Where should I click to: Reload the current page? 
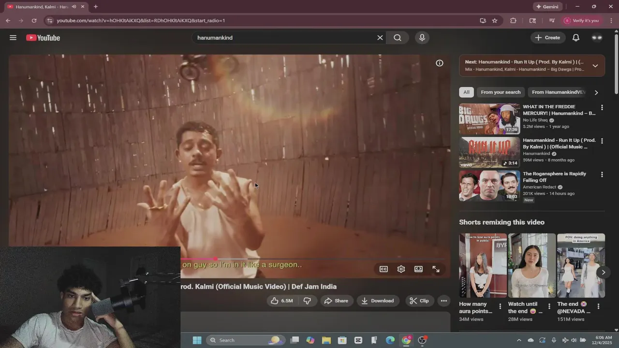(34, 21)
